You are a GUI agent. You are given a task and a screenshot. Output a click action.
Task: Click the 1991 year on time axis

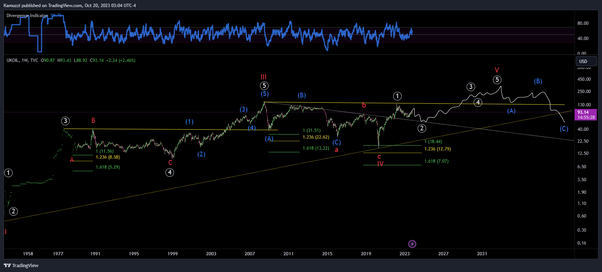click(x=95, y=254)
